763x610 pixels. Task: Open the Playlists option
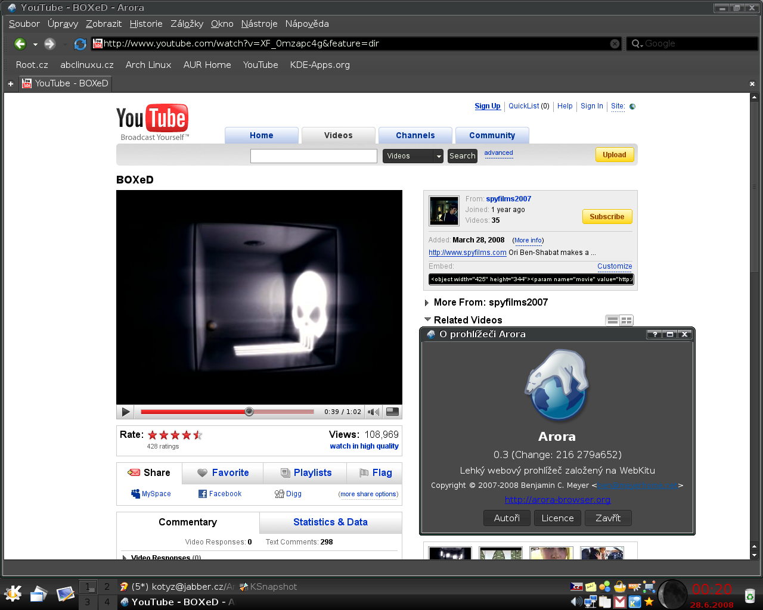coord(306,473)
